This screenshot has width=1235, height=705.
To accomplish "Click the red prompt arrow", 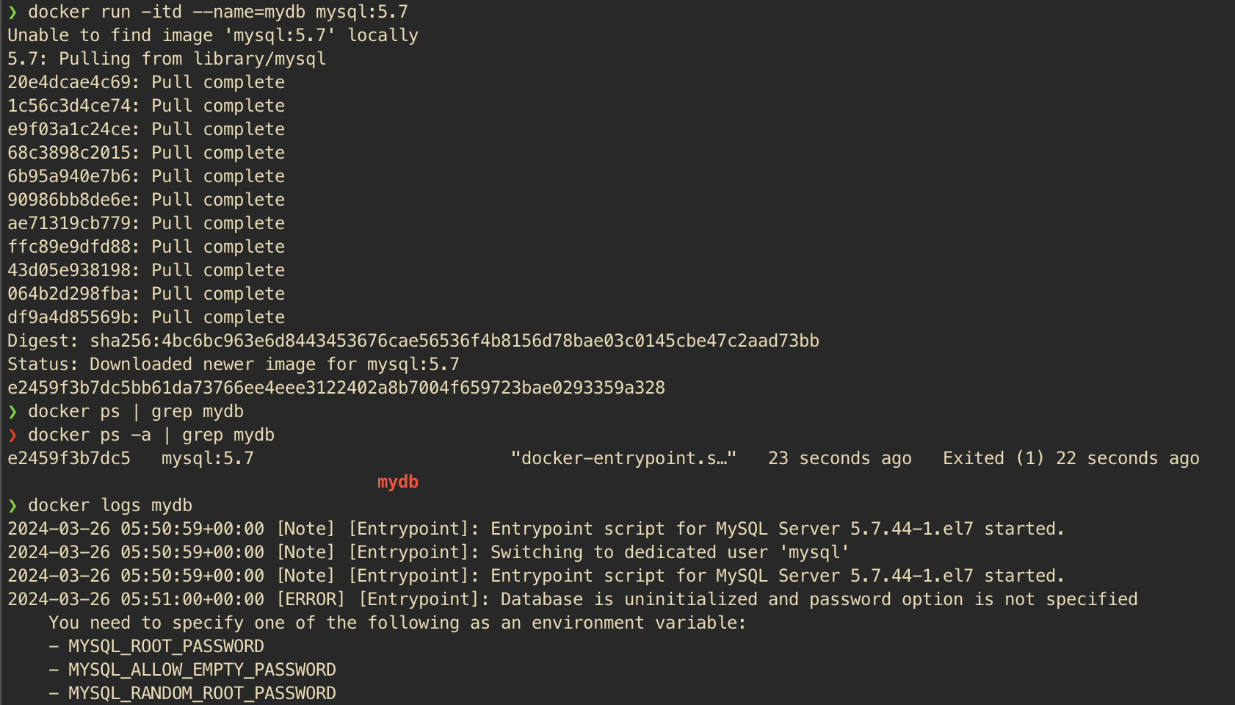I will point(12,435).
